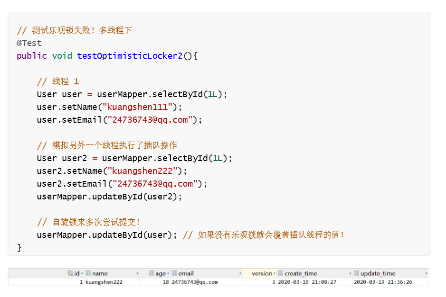Toggle sort arrow on email column
The height and width of the screenshot is (297, 446).
click(240, 273)
